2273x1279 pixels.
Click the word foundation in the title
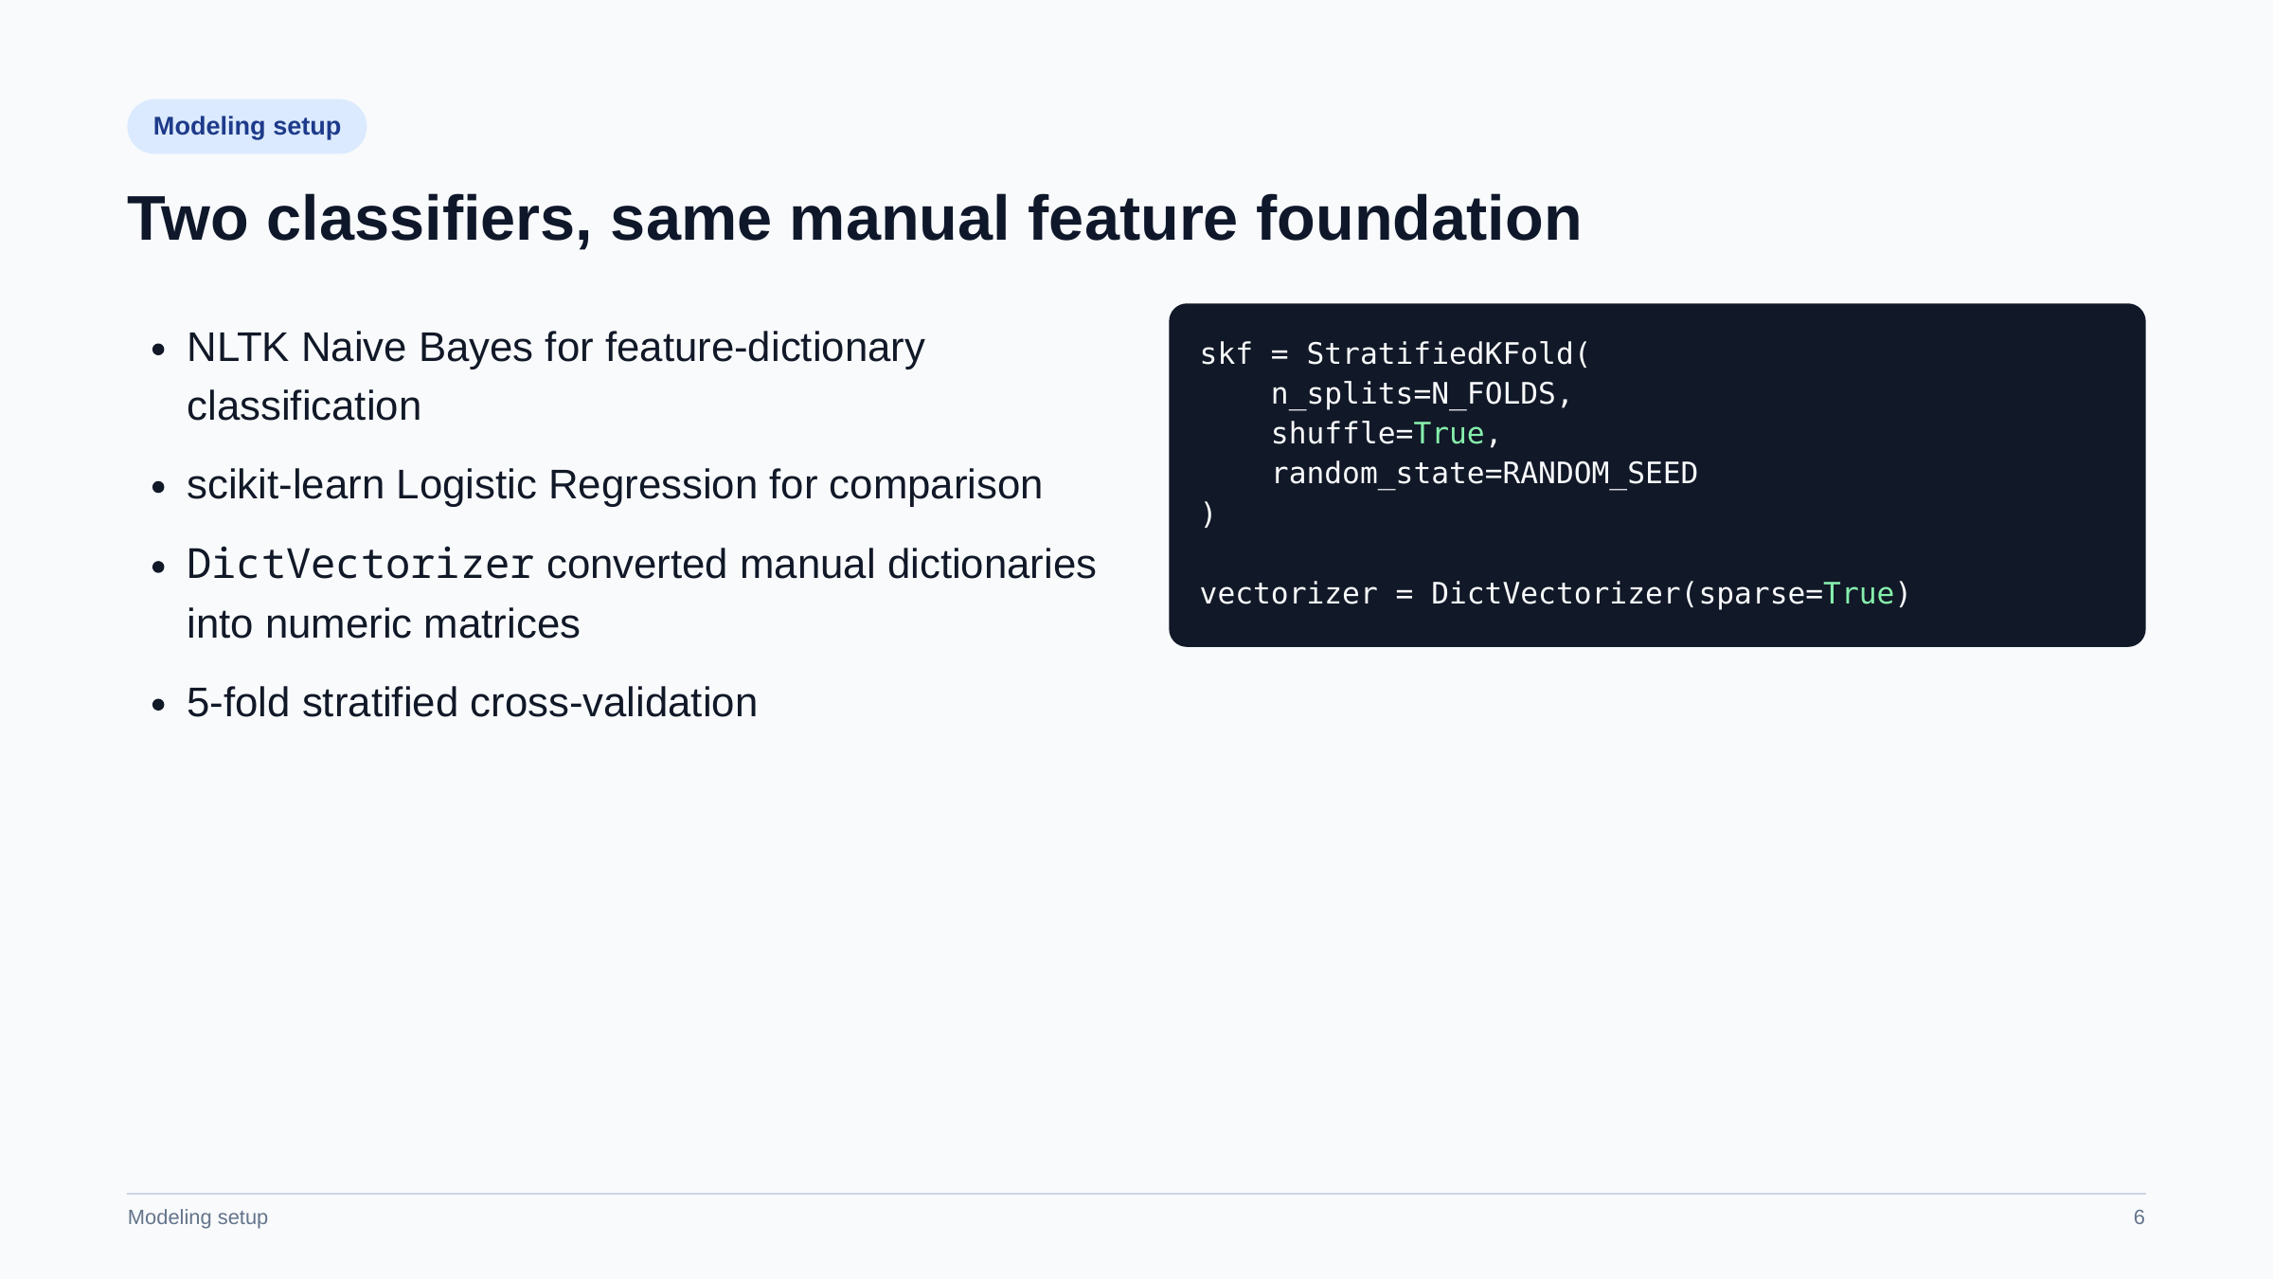point(1419,218)
